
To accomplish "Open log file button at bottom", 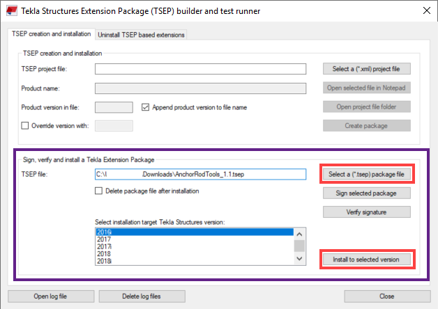I will [x=50, y=296].
